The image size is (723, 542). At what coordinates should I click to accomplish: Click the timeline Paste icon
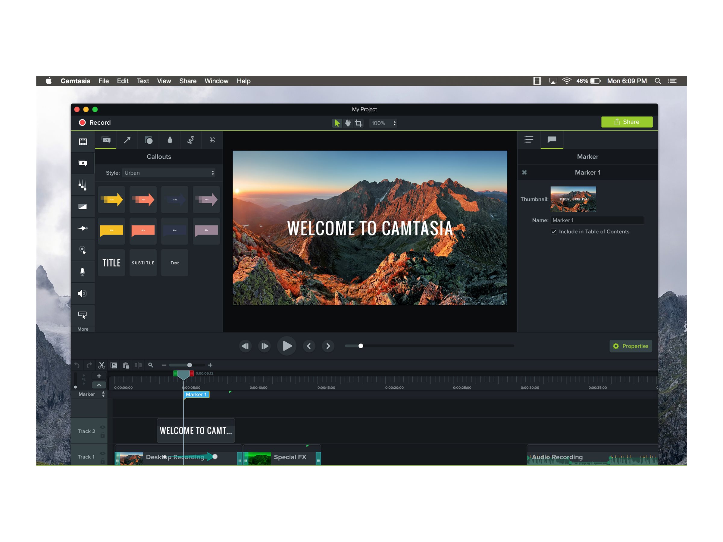click(x=126, y=365)
